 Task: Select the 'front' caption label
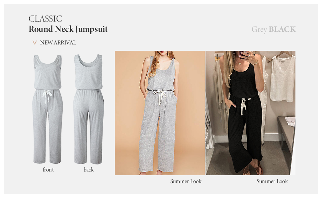[48, 170]
